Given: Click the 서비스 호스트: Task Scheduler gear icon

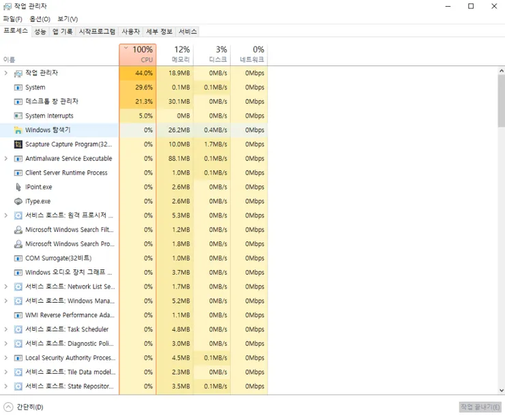Looking at the screenshot, I should [18, 329].
